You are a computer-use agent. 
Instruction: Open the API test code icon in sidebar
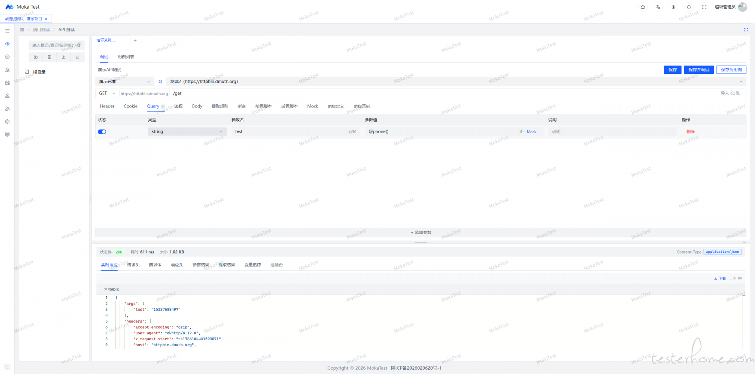pyautogui.click(x=7, y=44)
